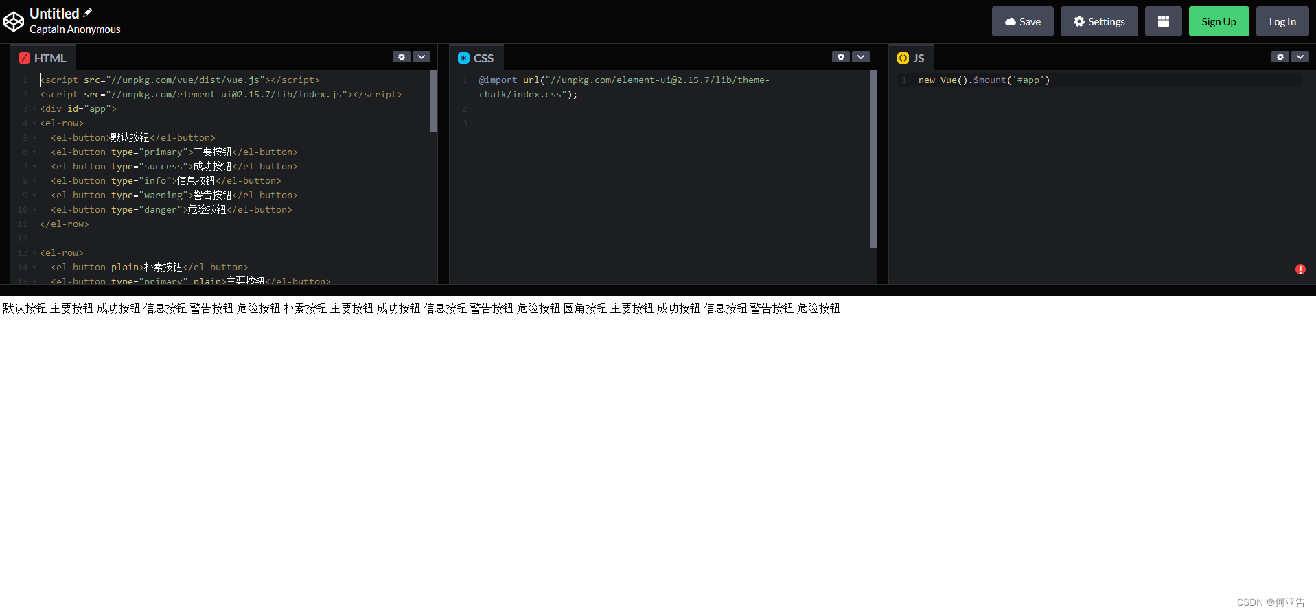
Task: Select the JS editor tab
Action: [911, 58]
